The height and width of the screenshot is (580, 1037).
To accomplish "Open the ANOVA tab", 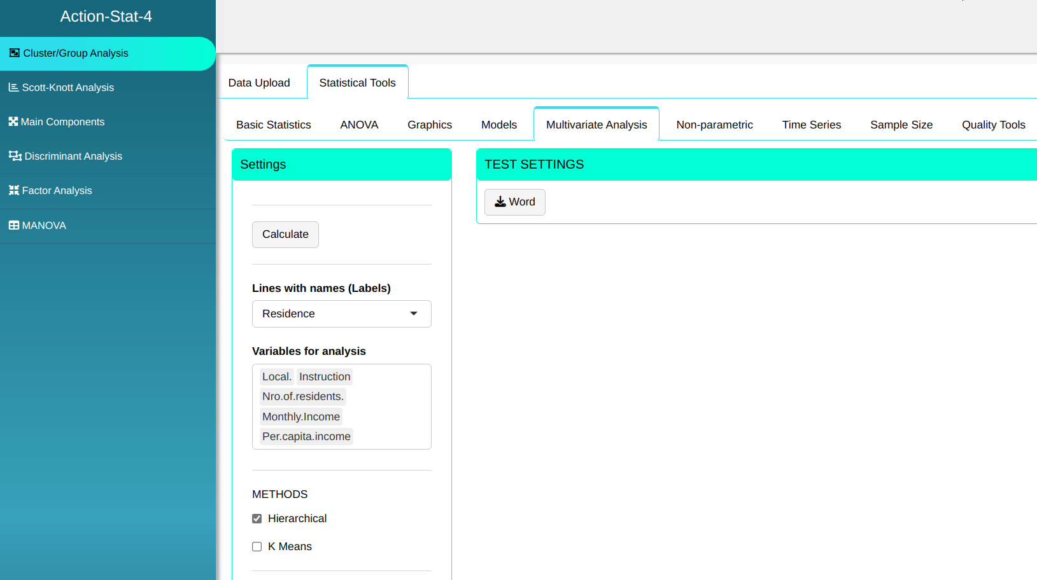I will click(359, 125).
